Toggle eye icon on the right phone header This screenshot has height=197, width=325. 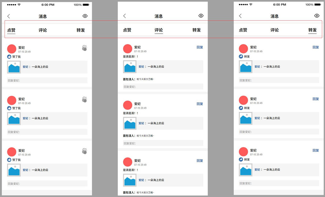pos(317,16)
